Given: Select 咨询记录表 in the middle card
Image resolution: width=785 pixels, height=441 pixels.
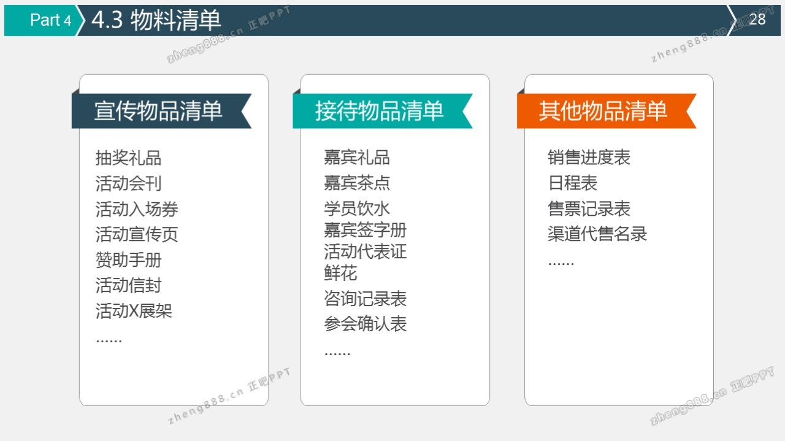Looking at the screenshot, I should (365, 299).
